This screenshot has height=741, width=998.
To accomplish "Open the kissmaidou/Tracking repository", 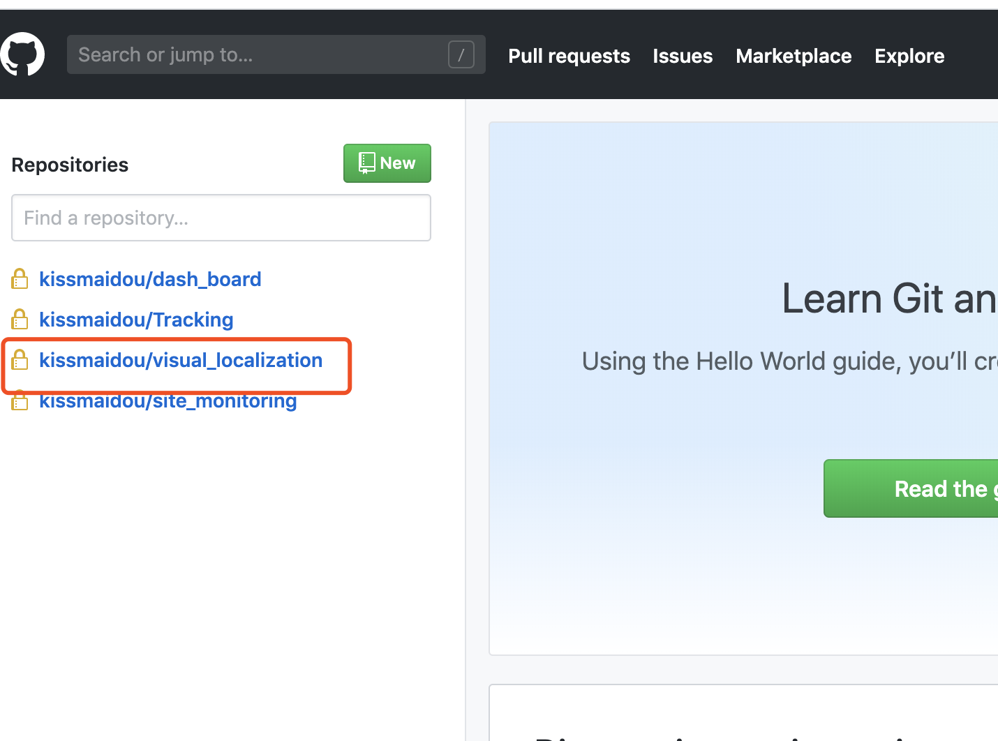I will [136, 320].
